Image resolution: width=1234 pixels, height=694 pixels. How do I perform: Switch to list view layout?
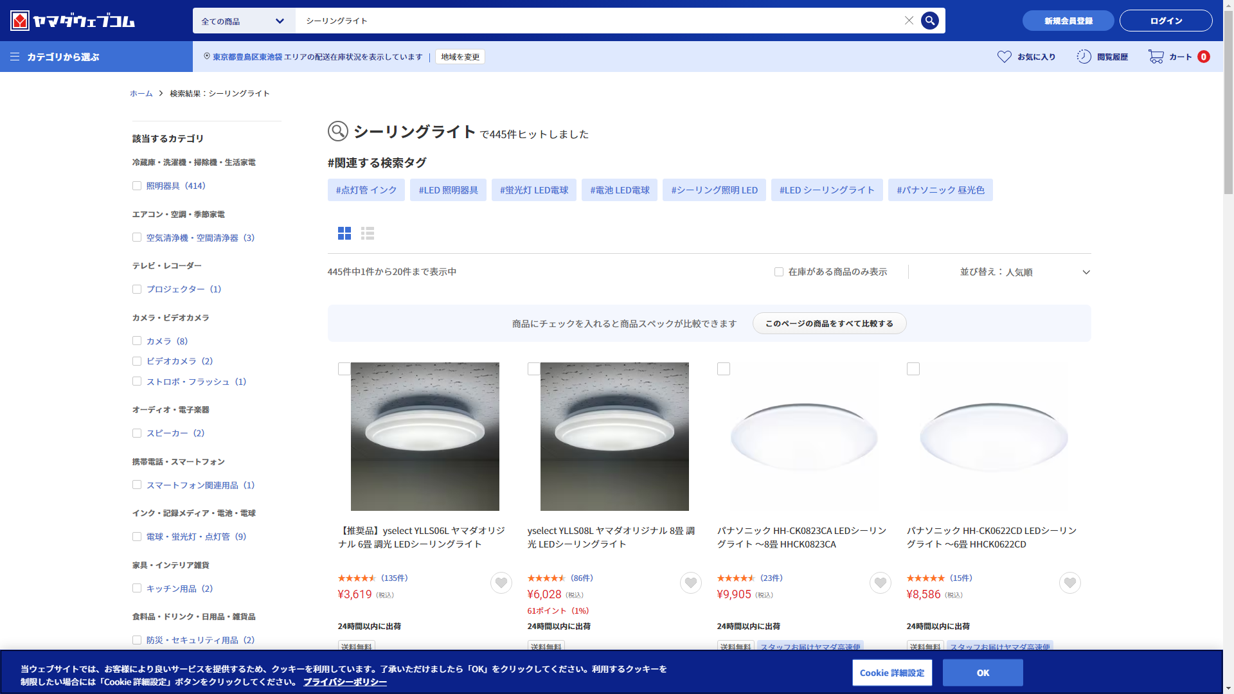point(368,233)
